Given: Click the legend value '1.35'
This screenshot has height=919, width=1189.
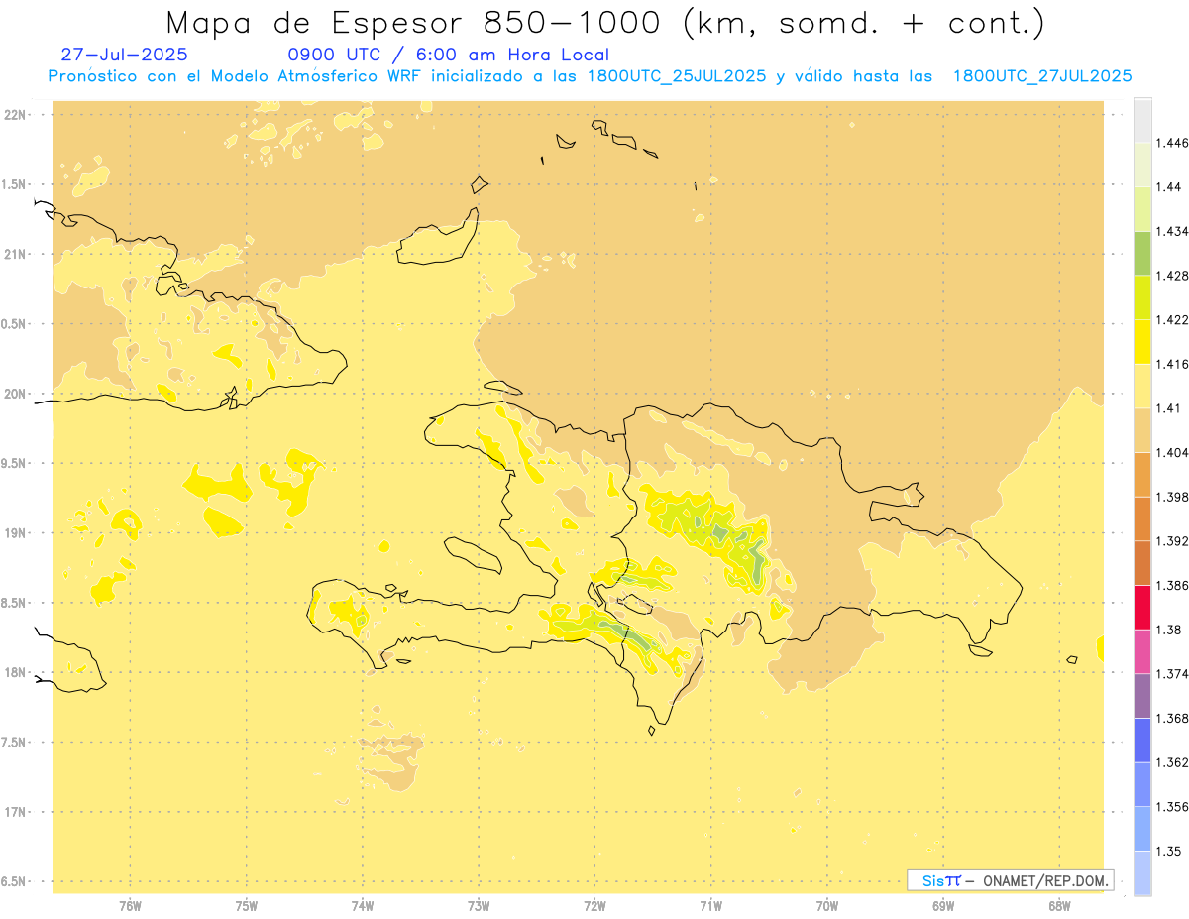Looking at the screenshot, I should pos(1169,852).
